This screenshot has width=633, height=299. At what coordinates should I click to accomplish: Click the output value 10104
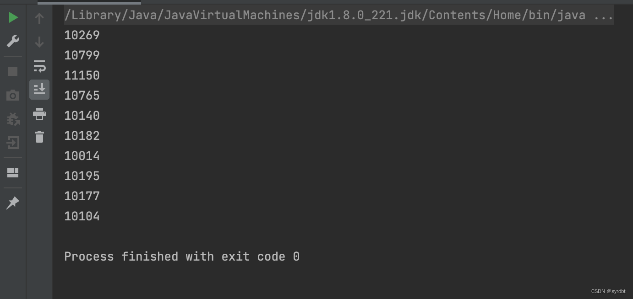click(82, 216)
